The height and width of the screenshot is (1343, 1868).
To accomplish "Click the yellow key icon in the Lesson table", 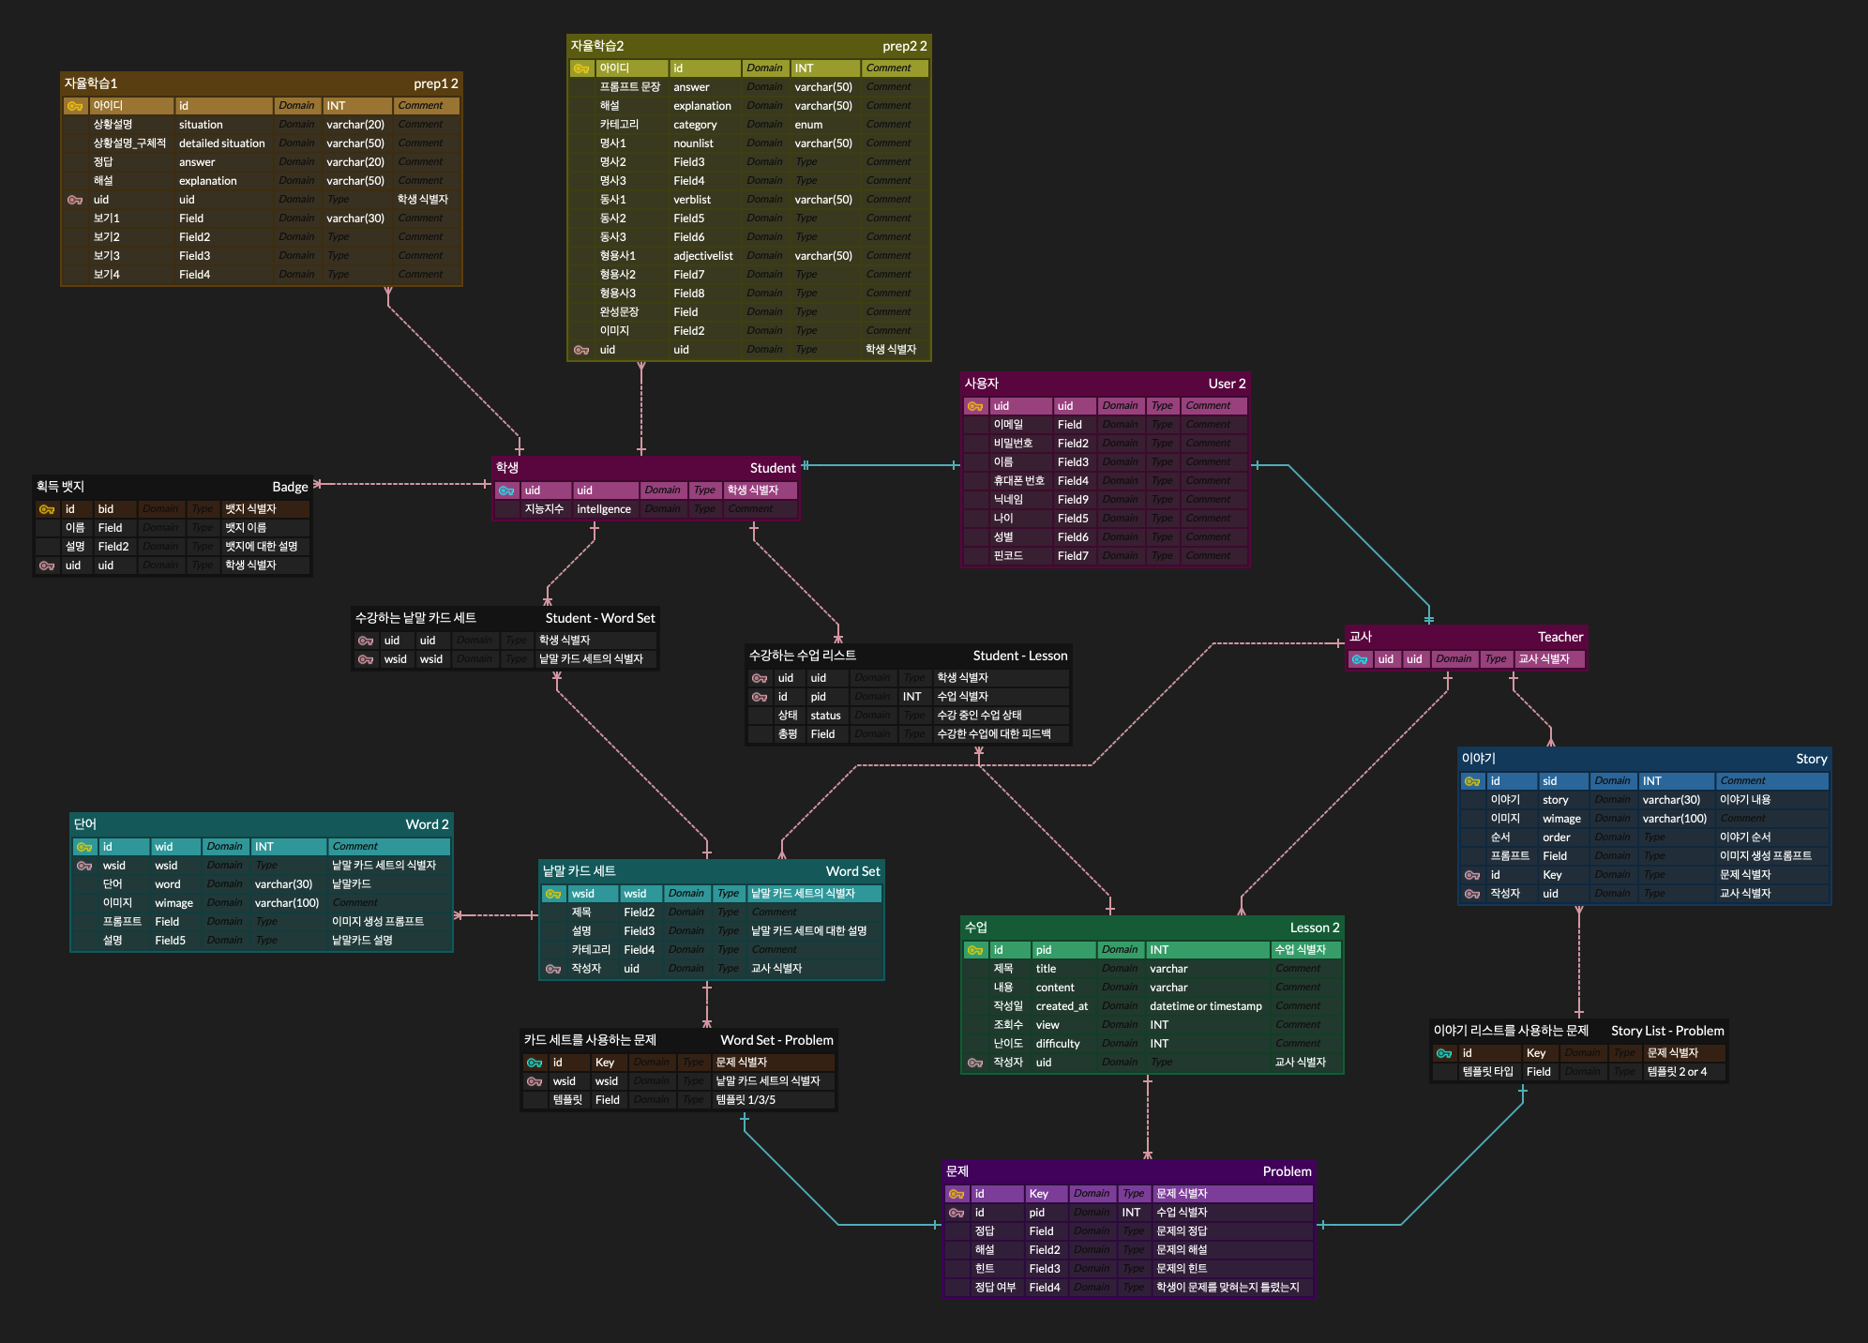I will (975, 950).
